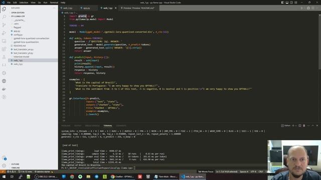Split the editor to the right
Viewport: 321px width, 180px height.
coord(313,8)
